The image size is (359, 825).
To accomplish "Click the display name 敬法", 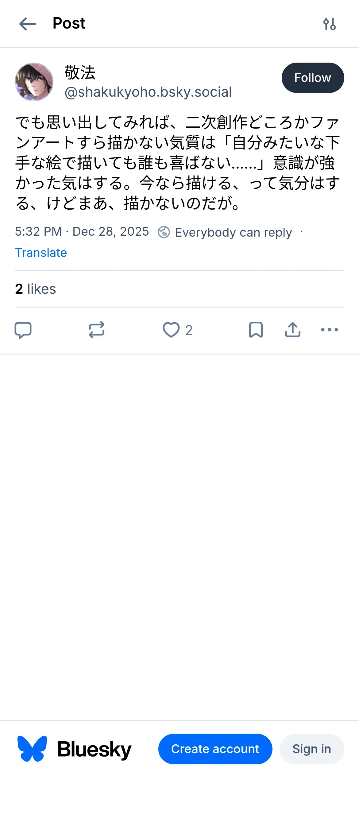I will pyautogui.click(x=80, y=72).
